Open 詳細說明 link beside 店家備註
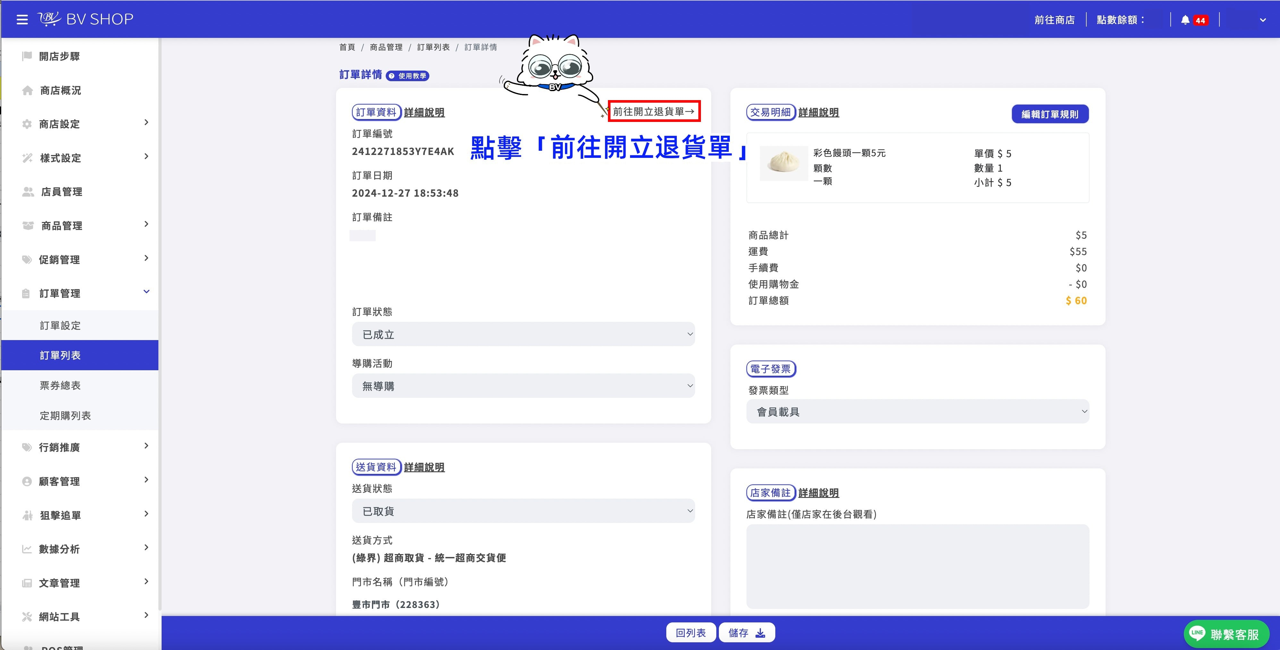Screen dimensions: 1280x650 tap(818, 493)
